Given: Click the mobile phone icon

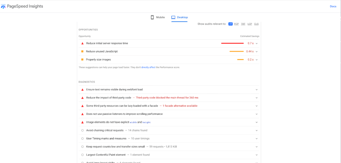Looking at the screenshot, I should point(152,17).
